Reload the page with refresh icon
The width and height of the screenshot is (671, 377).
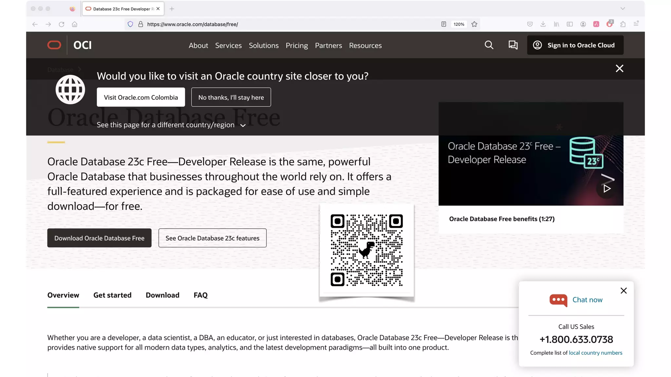61,24
